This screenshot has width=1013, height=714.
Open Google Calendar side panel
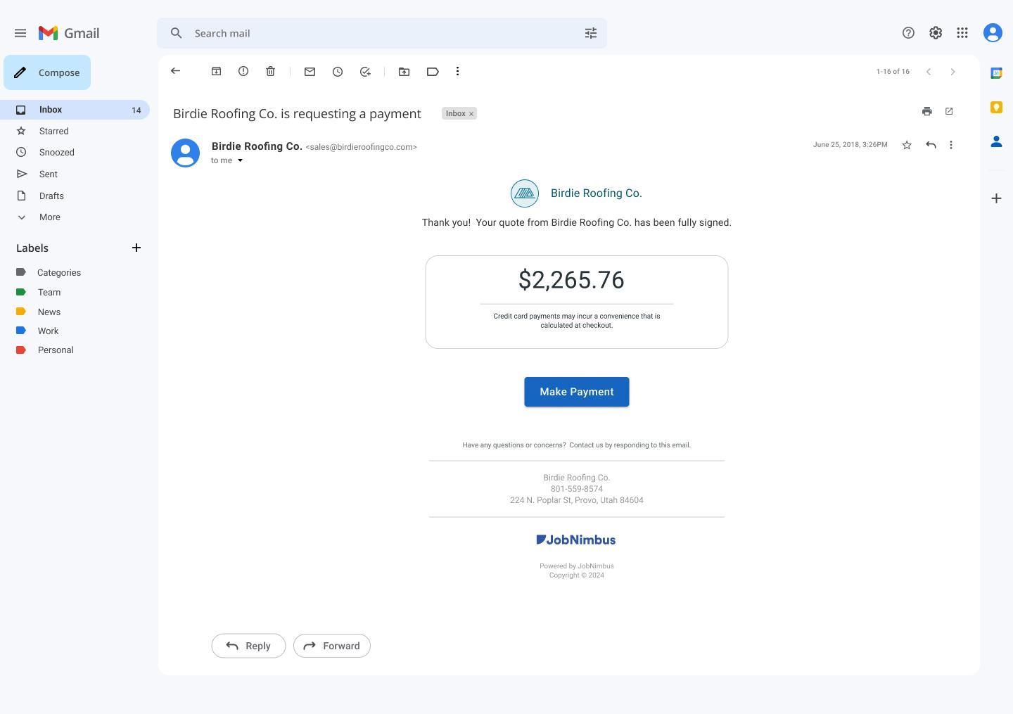click(x=996, y=73)
